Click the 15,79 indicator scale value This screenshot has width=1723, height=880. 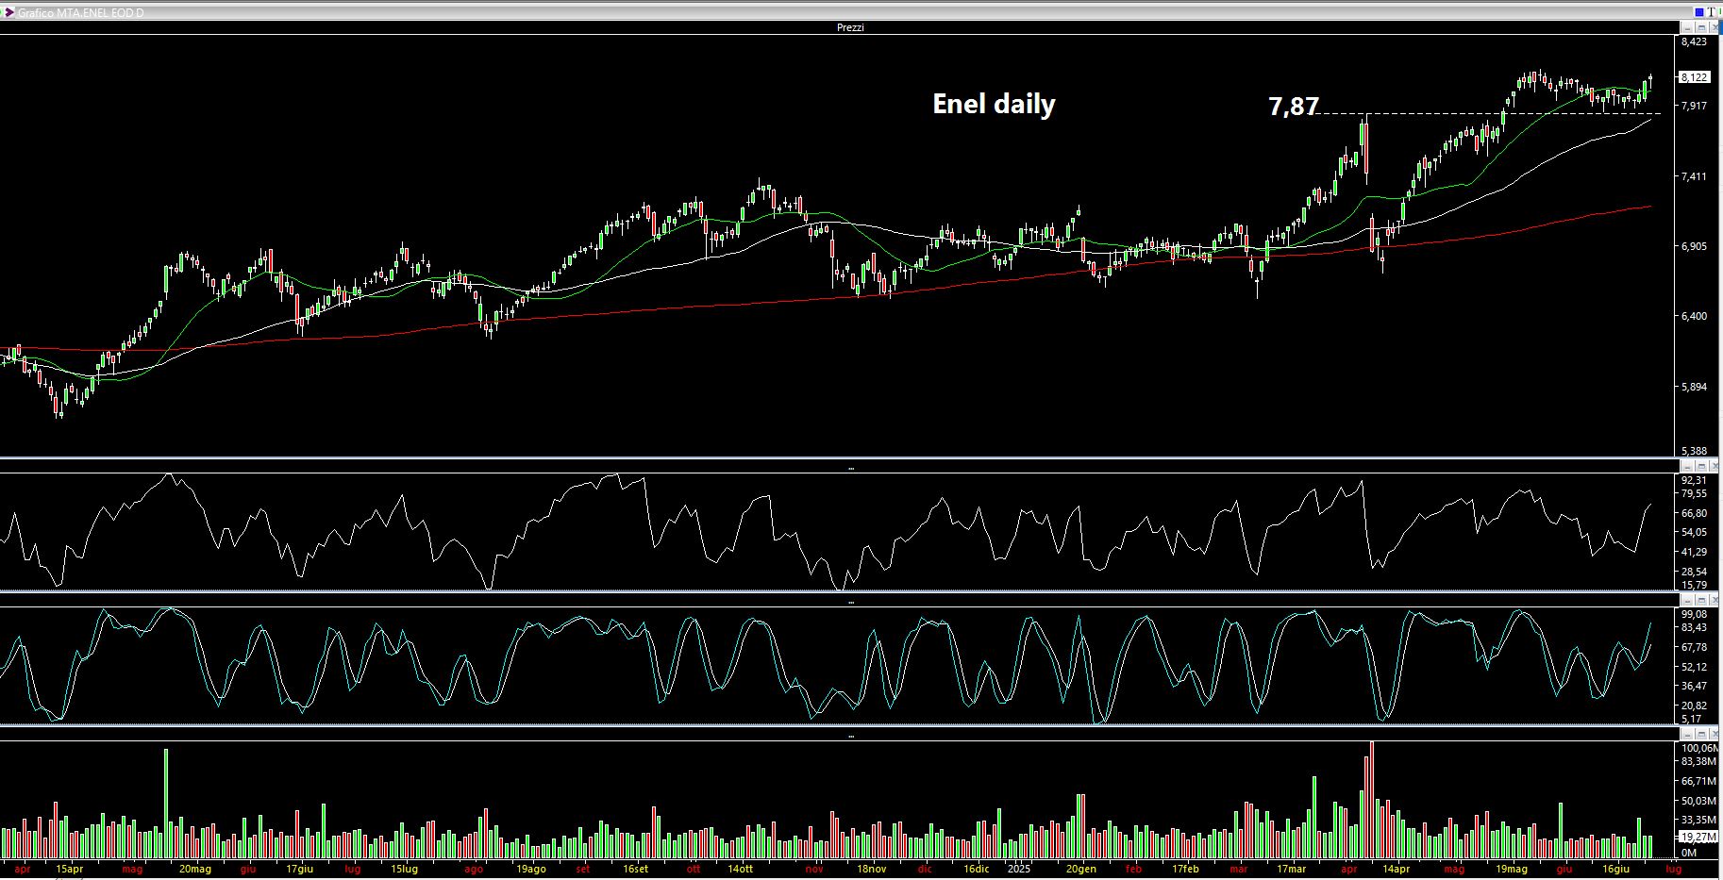pos(1694,585)
